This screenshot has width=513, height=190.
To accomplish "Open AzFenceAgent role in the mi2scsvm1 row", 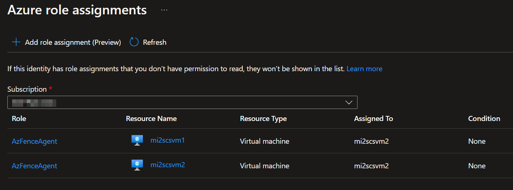I will [34, 141].
